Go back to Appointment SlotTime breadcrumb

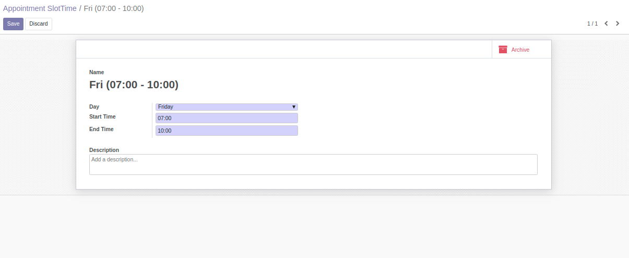coord(40,8)
